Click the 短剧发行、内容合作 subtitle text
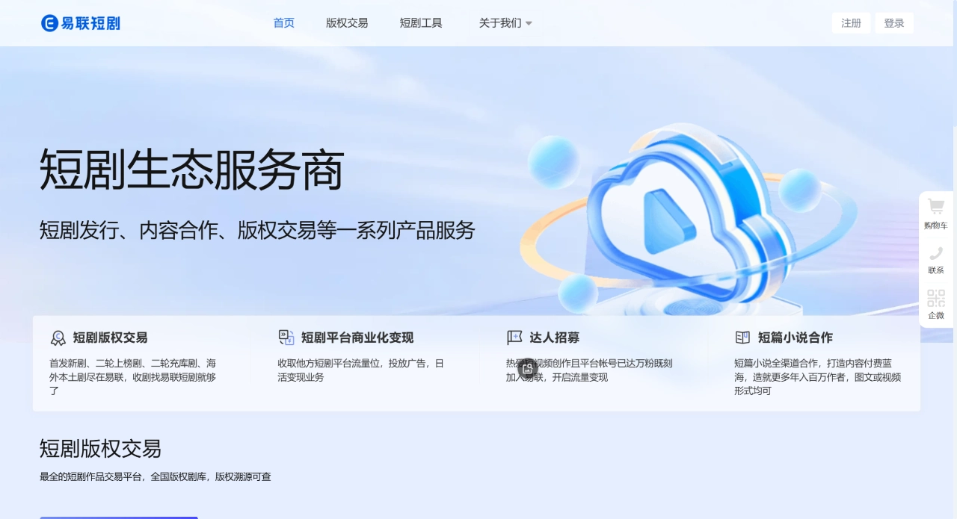 click(257, 230)
